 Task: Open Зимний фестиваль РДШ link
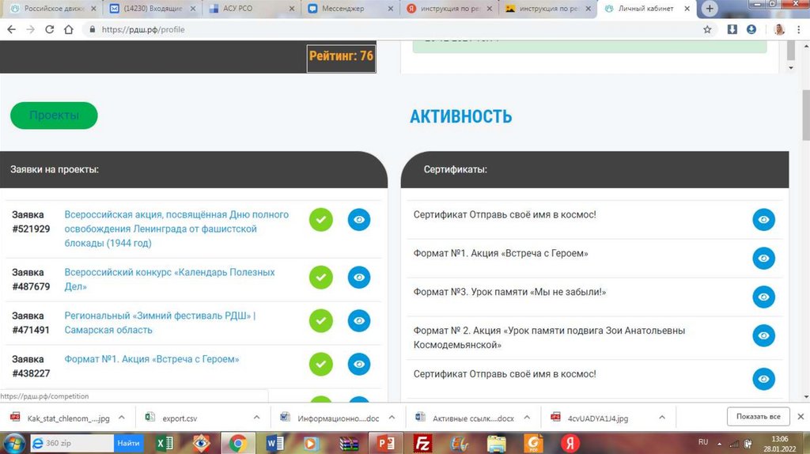click(x=160, y=323)
